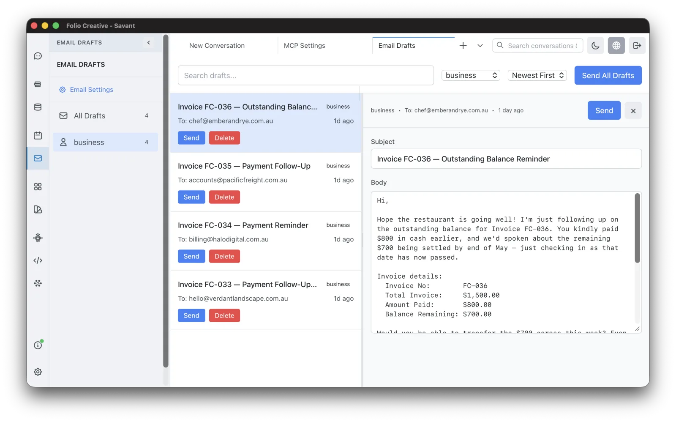Open Email Settings link
This screenshot has height=422, width=676.
pyautogui.click(x=86, y=90)
